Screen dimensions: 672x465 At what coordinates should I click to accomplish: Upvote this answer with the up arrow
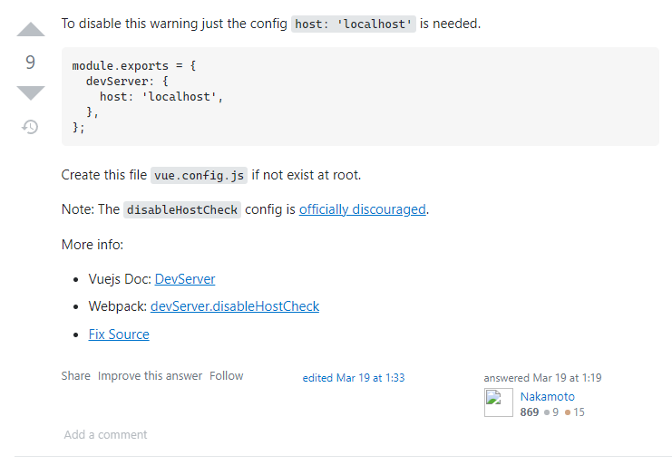tap(31, 29)
